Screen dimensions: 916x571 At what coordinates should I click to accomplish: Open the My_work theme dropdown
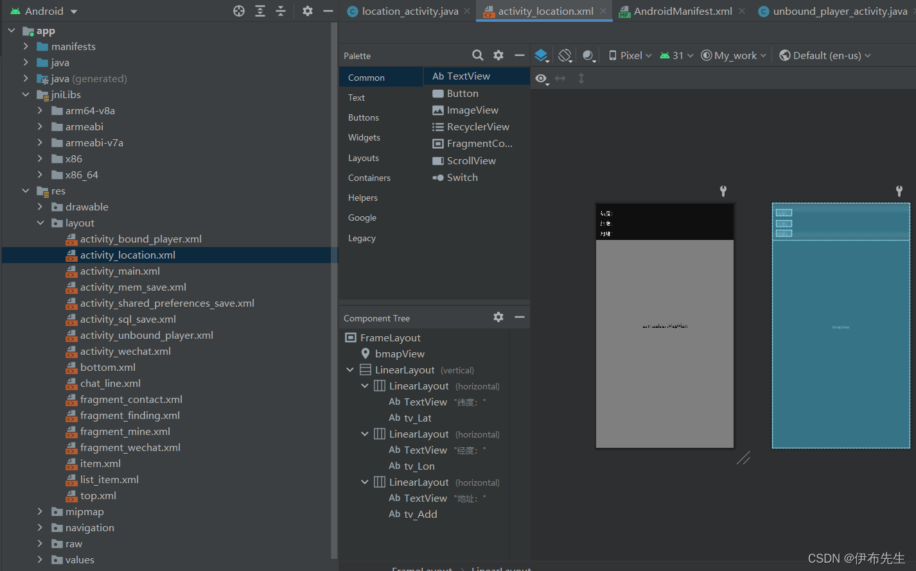tap(734, 56)
